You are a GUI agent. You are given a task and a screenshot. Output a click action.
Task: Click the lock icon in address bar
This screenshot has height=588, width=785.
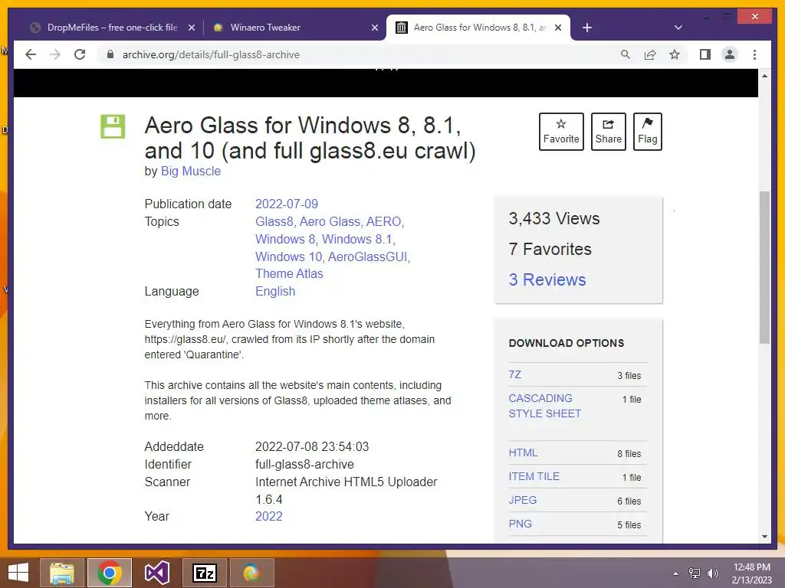pyautogui.click(x=110, y=54)
